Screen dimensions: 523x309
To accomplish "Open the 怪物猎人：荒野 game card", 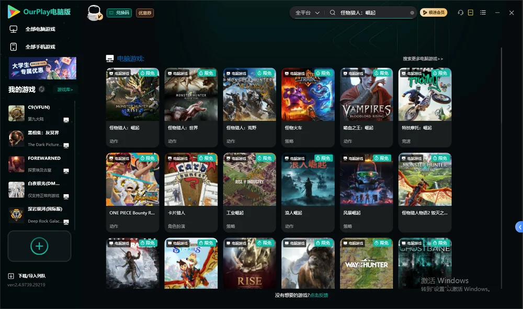I will click(249, 107).
